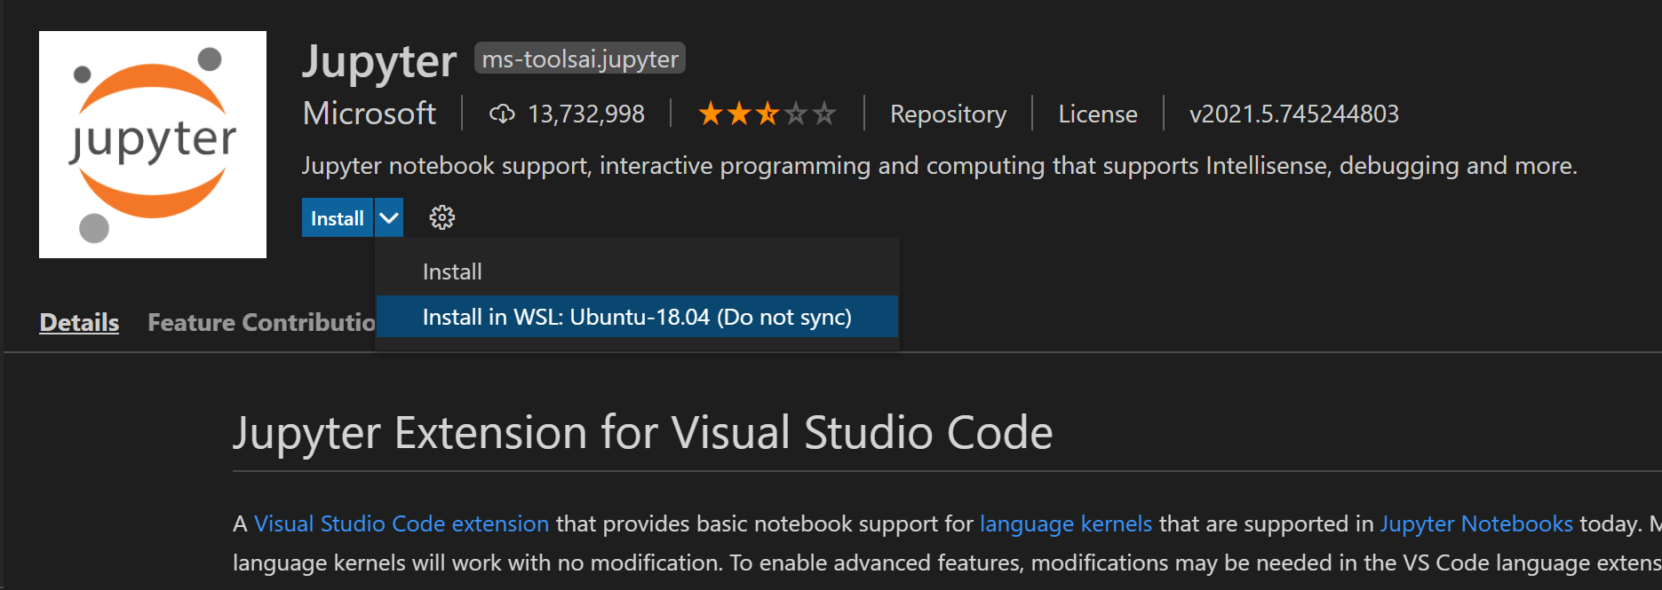
Task: Follow the Visual Studio Code extension link
Action: click(402, 523)
